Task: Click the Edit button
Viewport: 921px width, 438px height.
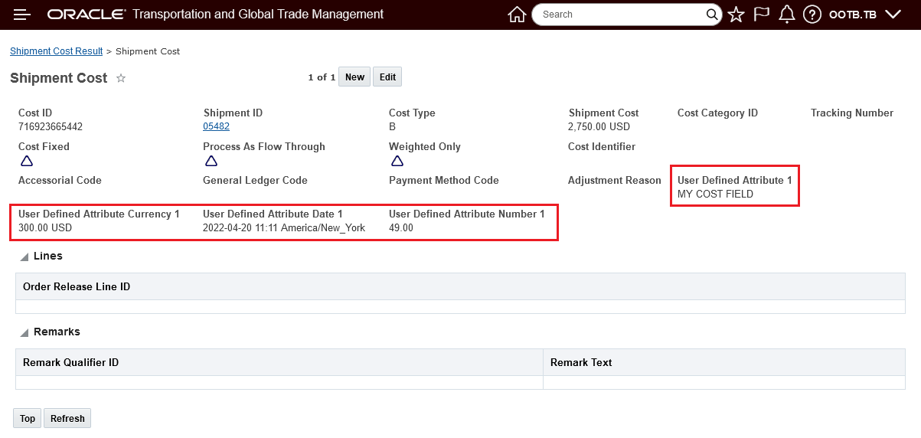Action: click(x=387, y=77)
